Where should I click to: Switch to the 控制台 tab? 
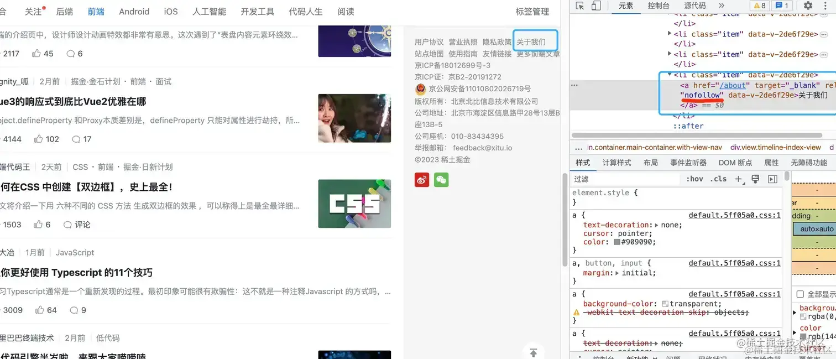click(659, 6)
